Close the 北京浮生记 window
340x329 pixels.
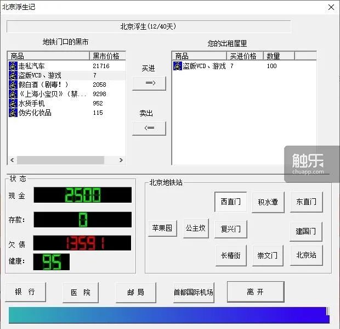pos(331,7)
